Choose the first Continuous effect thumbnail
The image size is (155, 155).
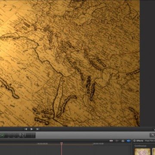point(143,152)
